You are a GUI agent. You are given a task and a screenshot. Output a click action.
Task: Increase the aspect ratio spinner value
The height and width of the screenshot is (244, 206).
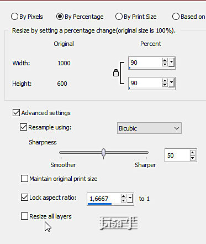[x=123, y=196]
